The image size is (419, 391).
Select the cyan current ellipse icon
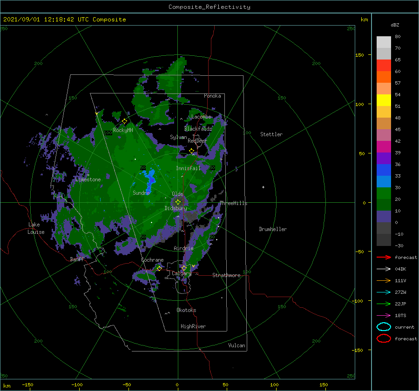(x=384, y=327)
